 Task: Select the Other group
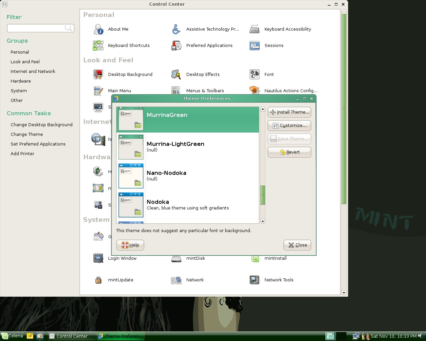17,101
